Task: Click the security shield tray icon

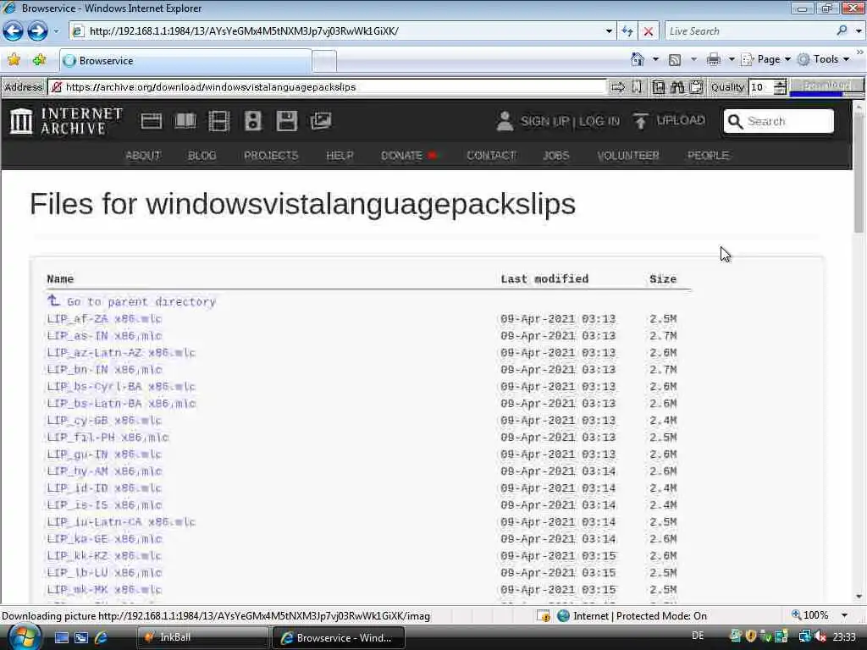Action: [751, 636]
